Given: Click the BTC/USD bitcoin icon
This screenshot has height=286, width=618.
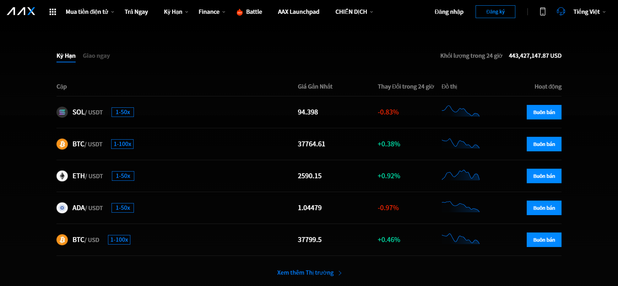Looking at the screenshot, I should point(62,240).
